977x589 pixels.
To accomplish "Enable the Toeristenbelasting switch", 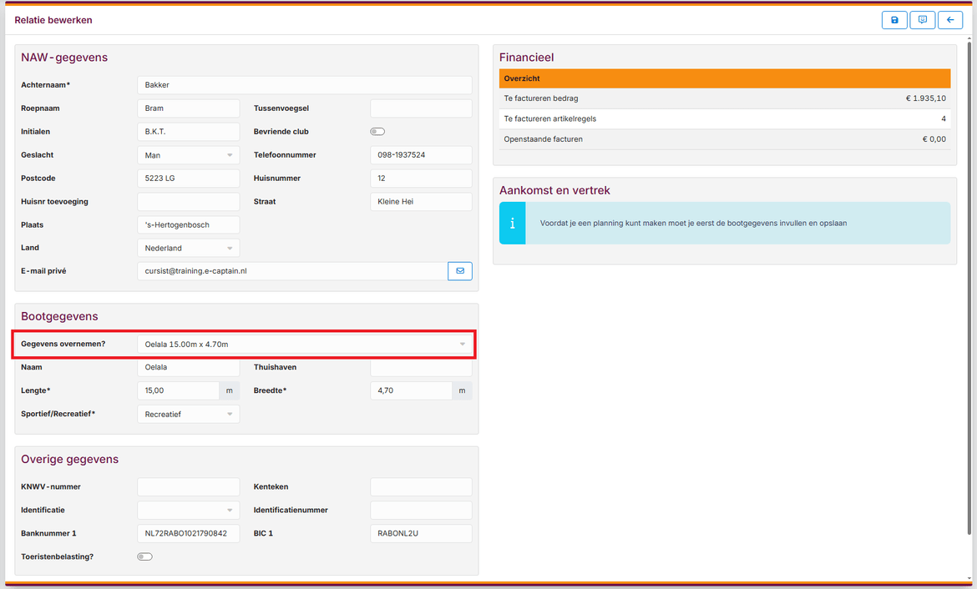I will (144, 556).
